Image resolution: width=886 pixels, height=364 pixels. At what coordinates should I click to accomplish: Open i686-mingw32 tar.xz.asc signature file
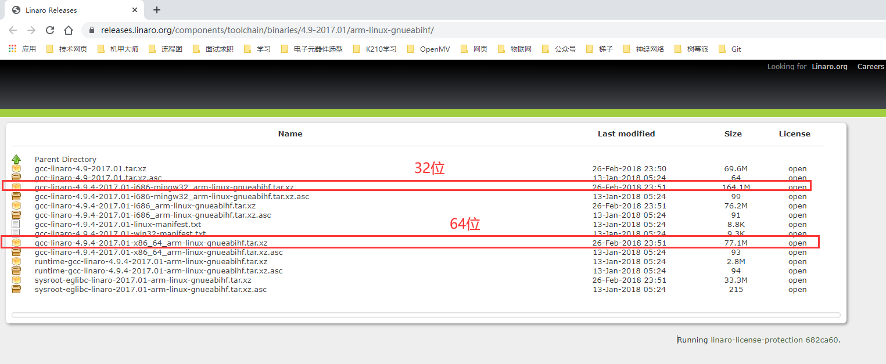[172, 196]
